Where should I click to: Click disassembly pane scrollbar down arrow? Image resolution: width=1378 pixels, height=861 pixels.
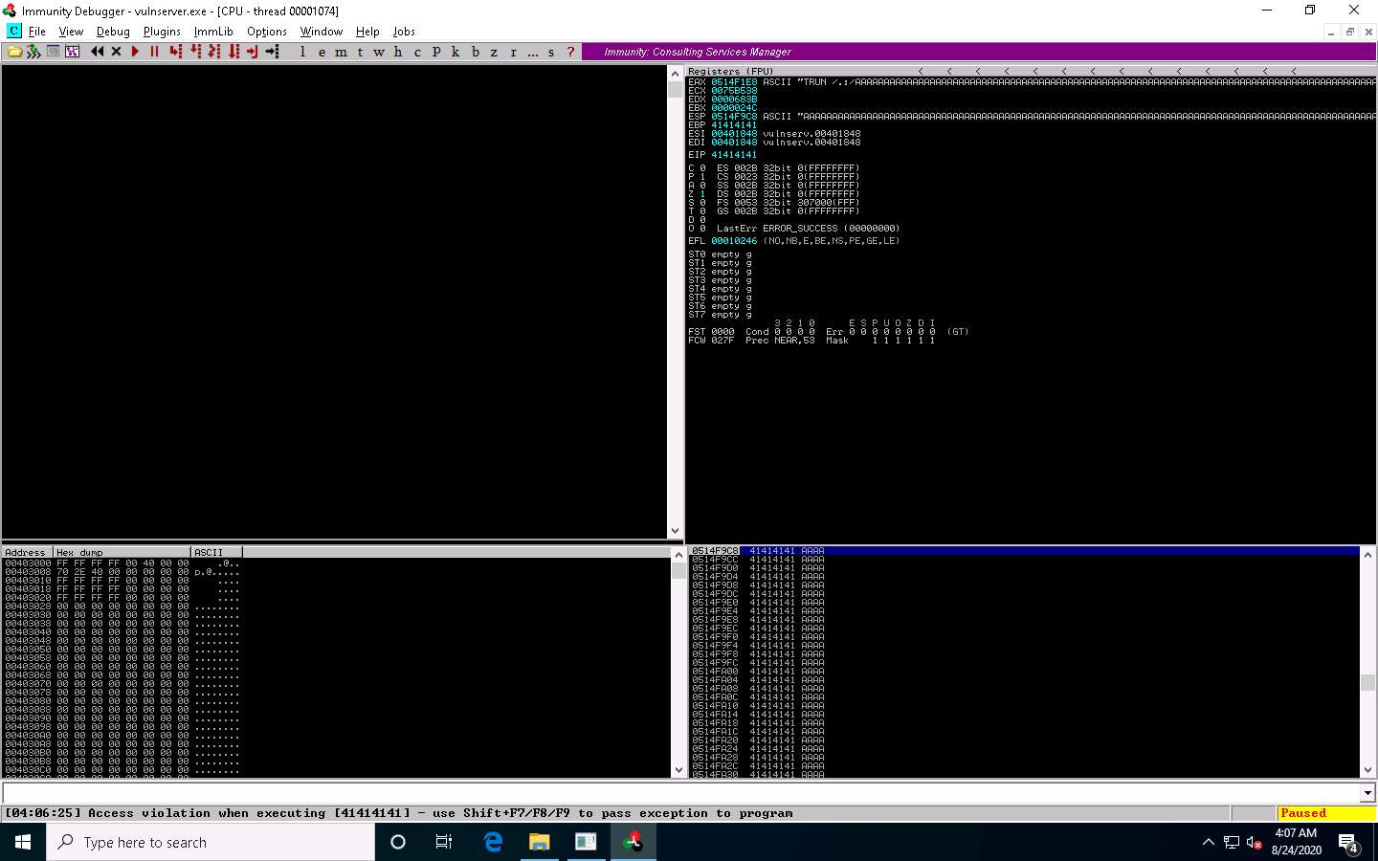675,531
